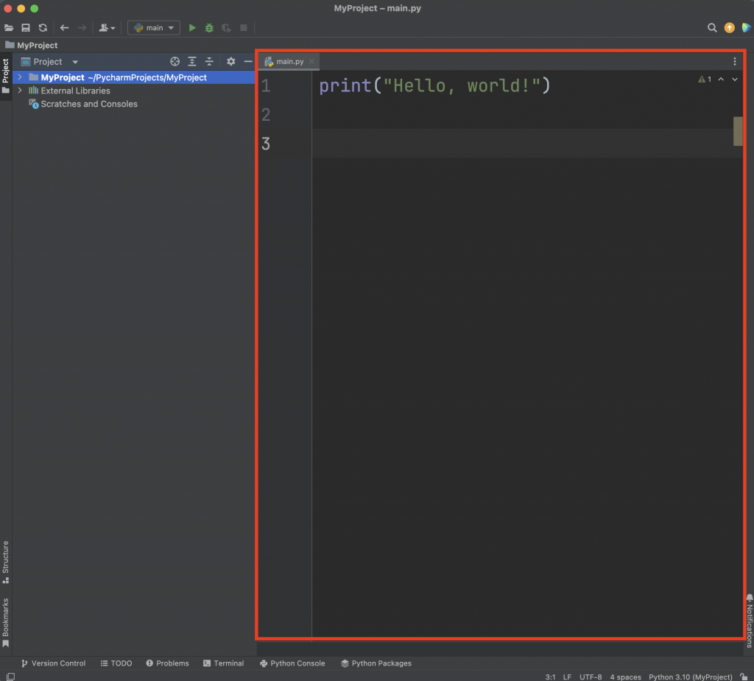Reload all files from disk with the sync icon
The width and height of the screenshot is (754, 681).
click(x=43, y=28)
